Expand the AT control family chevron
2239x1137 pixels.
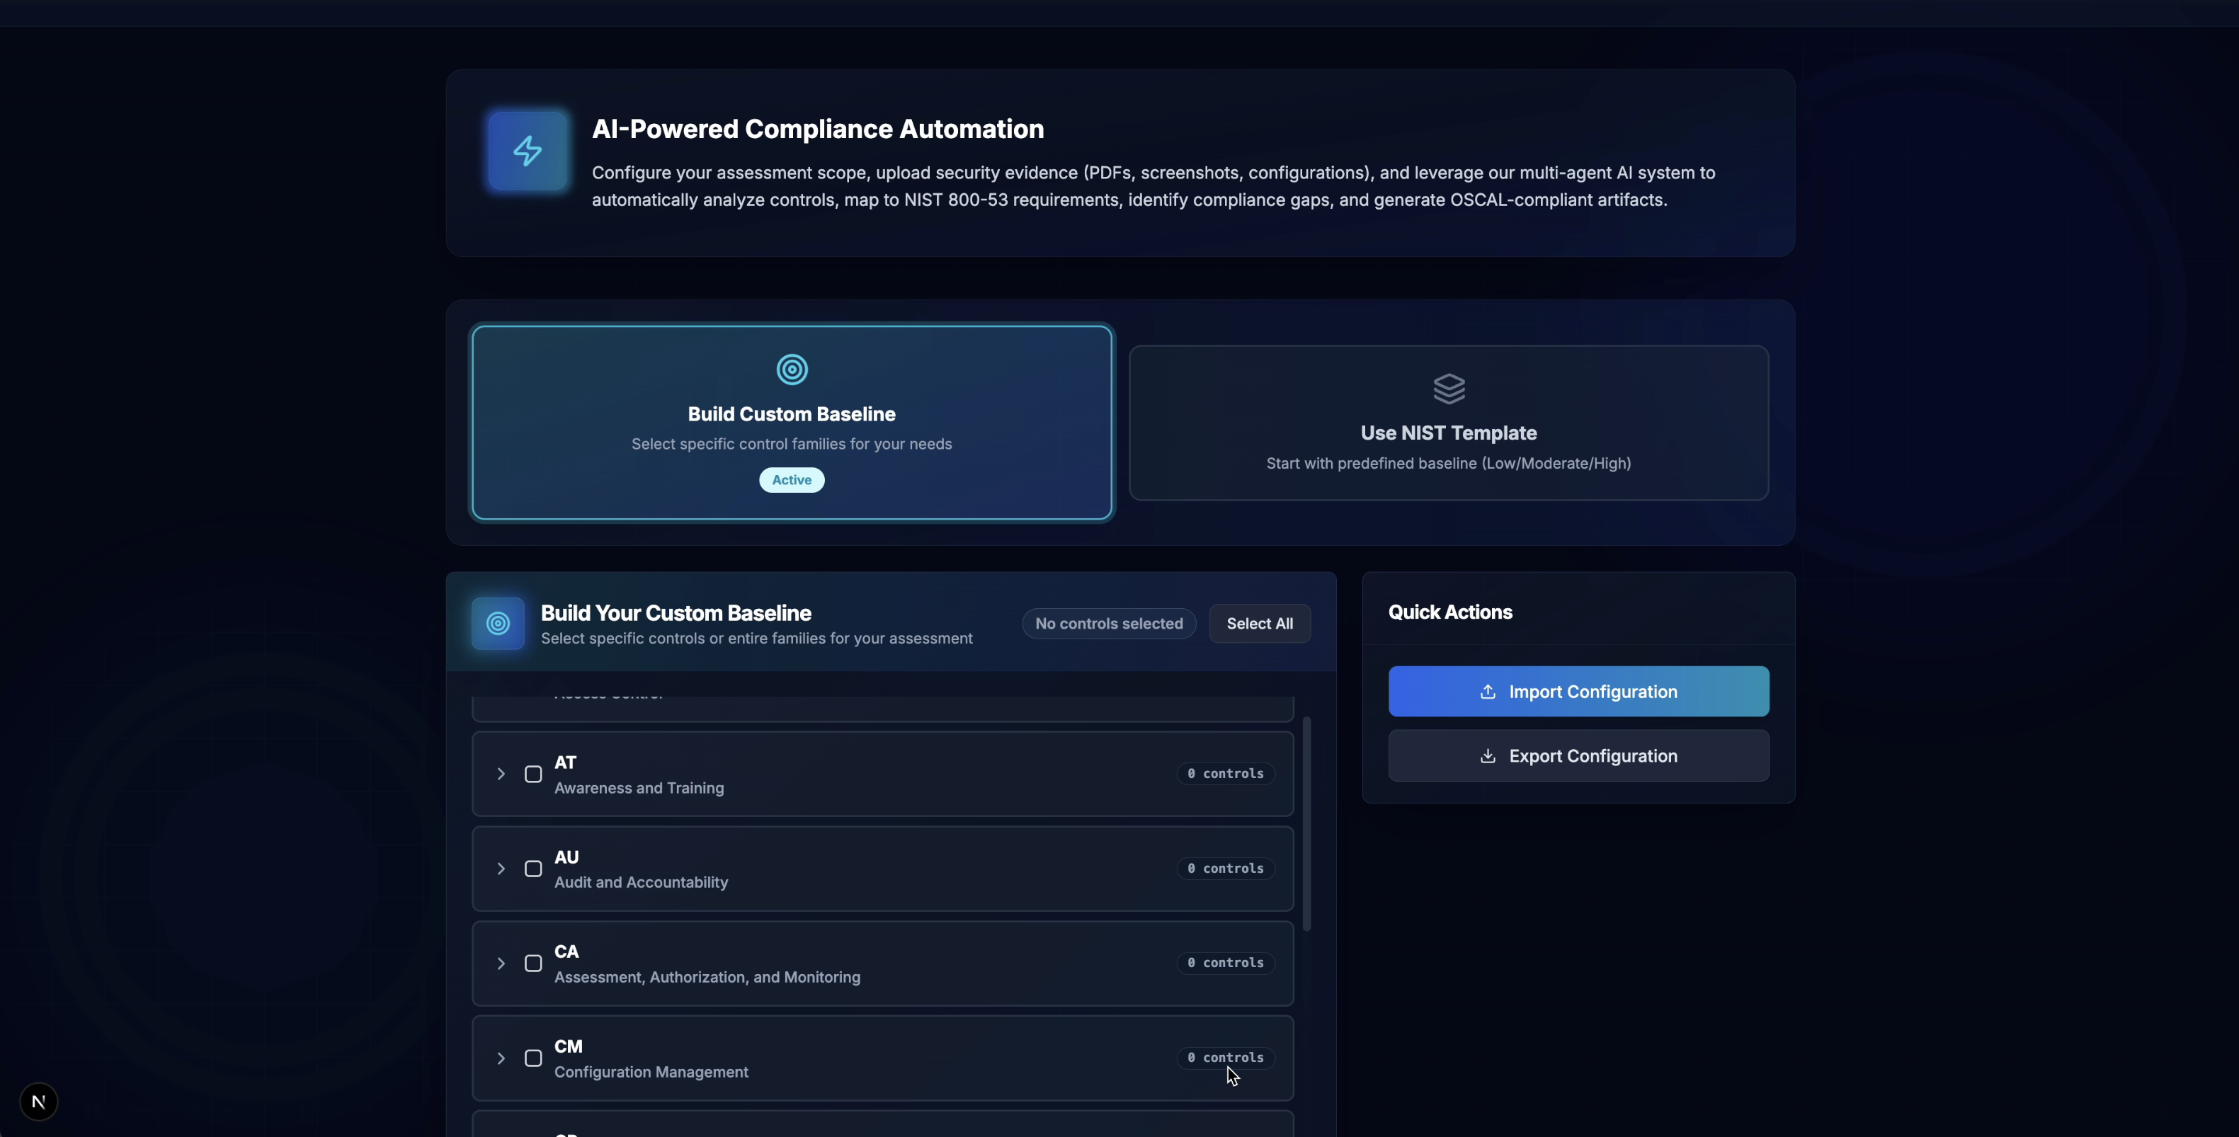coord(501,775)
